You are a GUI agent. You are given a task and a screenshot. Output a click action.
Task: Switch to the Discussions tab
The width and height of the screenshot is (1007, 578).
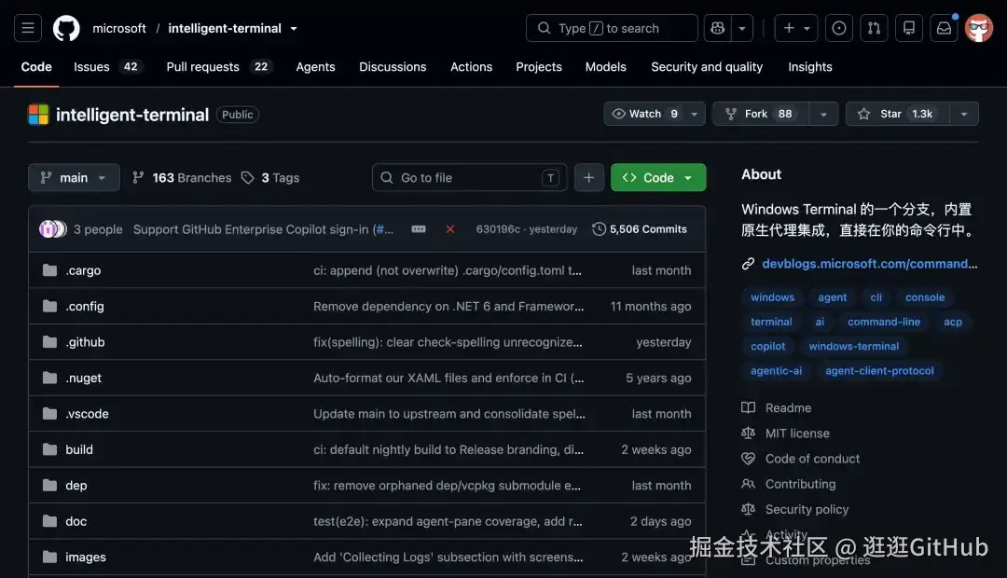(393, 67)
